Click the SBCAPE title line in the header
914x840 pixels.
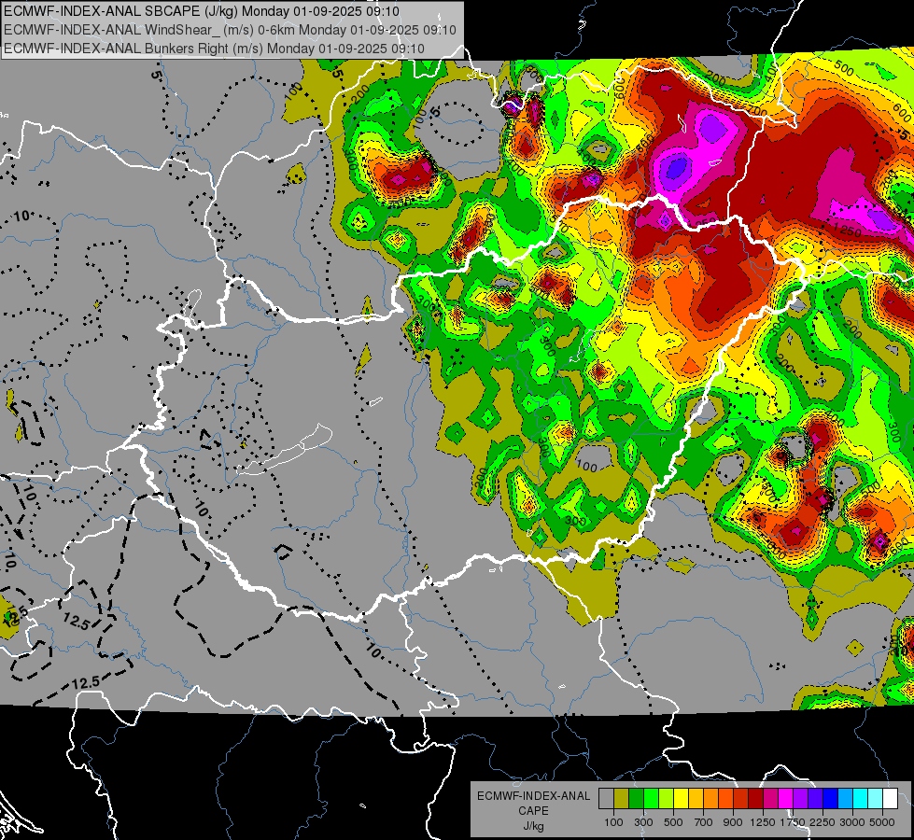(x=201, y=11)
